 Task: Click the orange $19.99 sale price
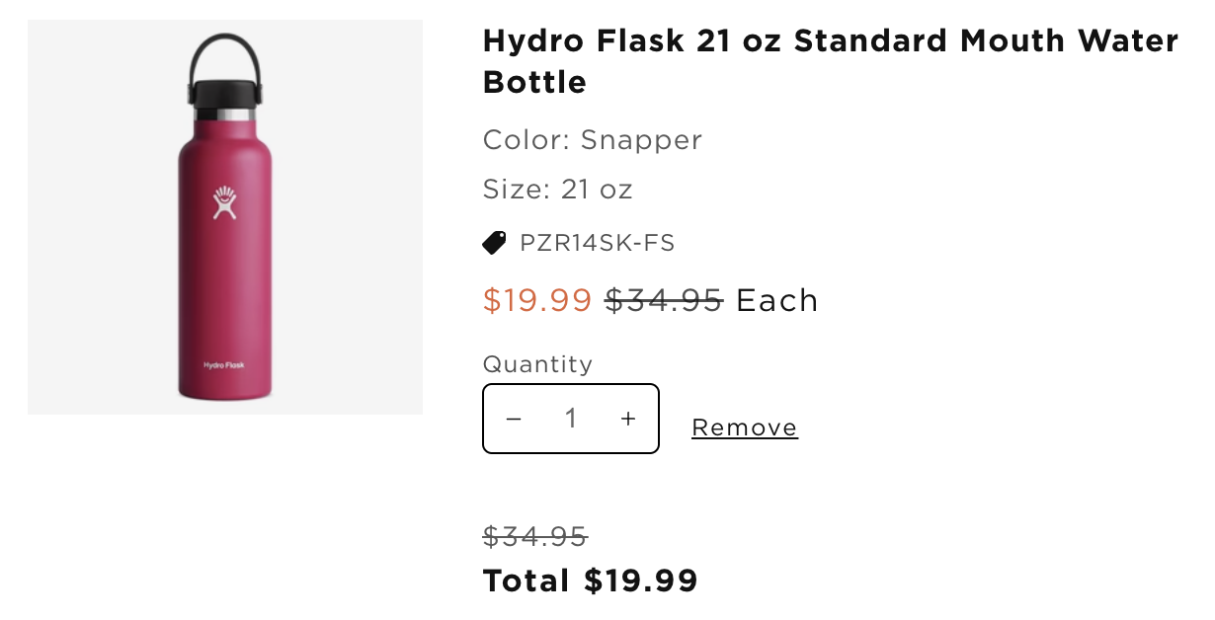536,300
